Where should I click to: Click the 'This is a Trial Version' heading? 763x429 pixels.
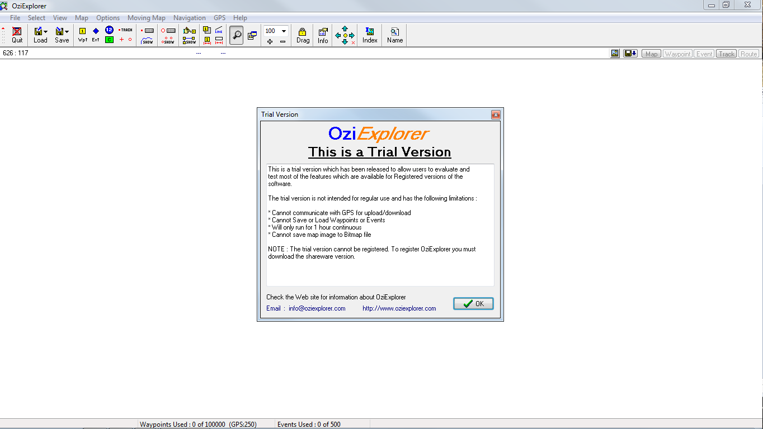(x=379, y=152)
